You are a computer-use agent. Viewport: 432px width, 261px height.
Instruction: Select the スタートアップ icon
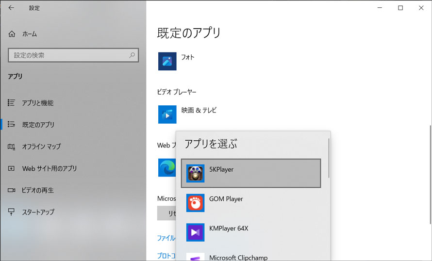click(x=11, y=212)
